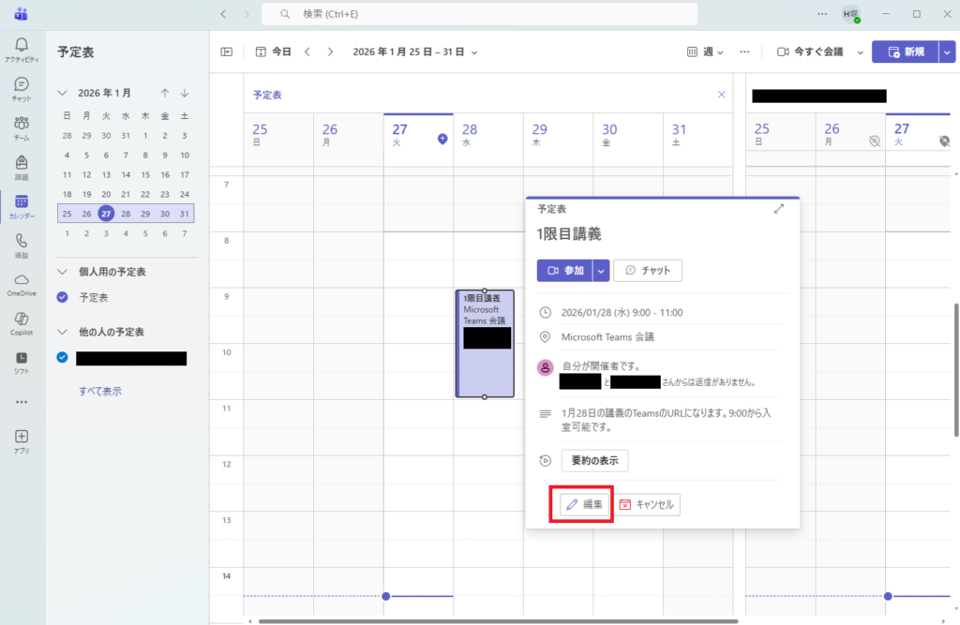Click the 編集 button in popup

pyautogui.click(x=585, y=504)
